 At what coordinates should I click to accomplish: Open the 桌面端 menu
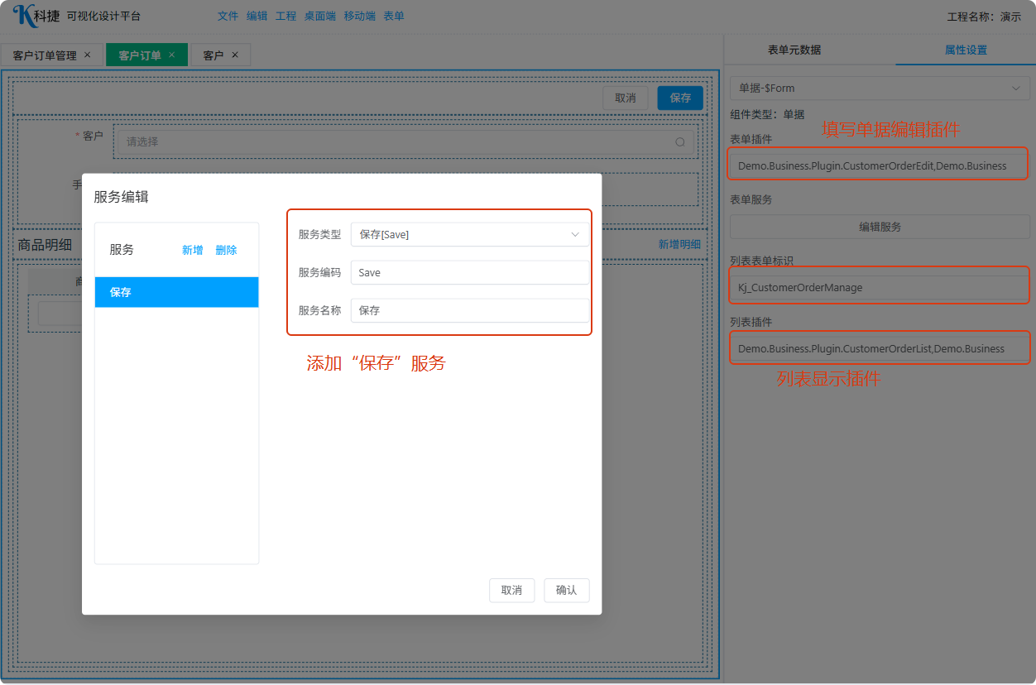(x=319, y=16)
